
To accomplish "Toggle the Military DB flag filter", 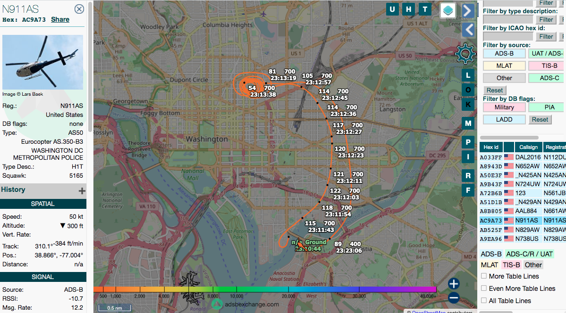I will tap(504, 107).
